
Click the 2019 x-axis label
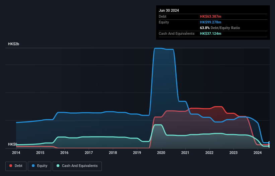click(x=137, y=153)
